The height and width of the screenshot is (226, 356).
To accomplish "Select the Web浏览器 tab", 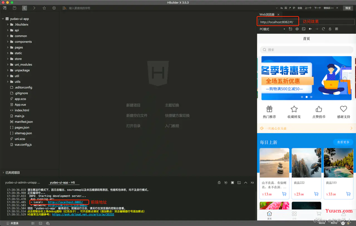I will [267, 14].
